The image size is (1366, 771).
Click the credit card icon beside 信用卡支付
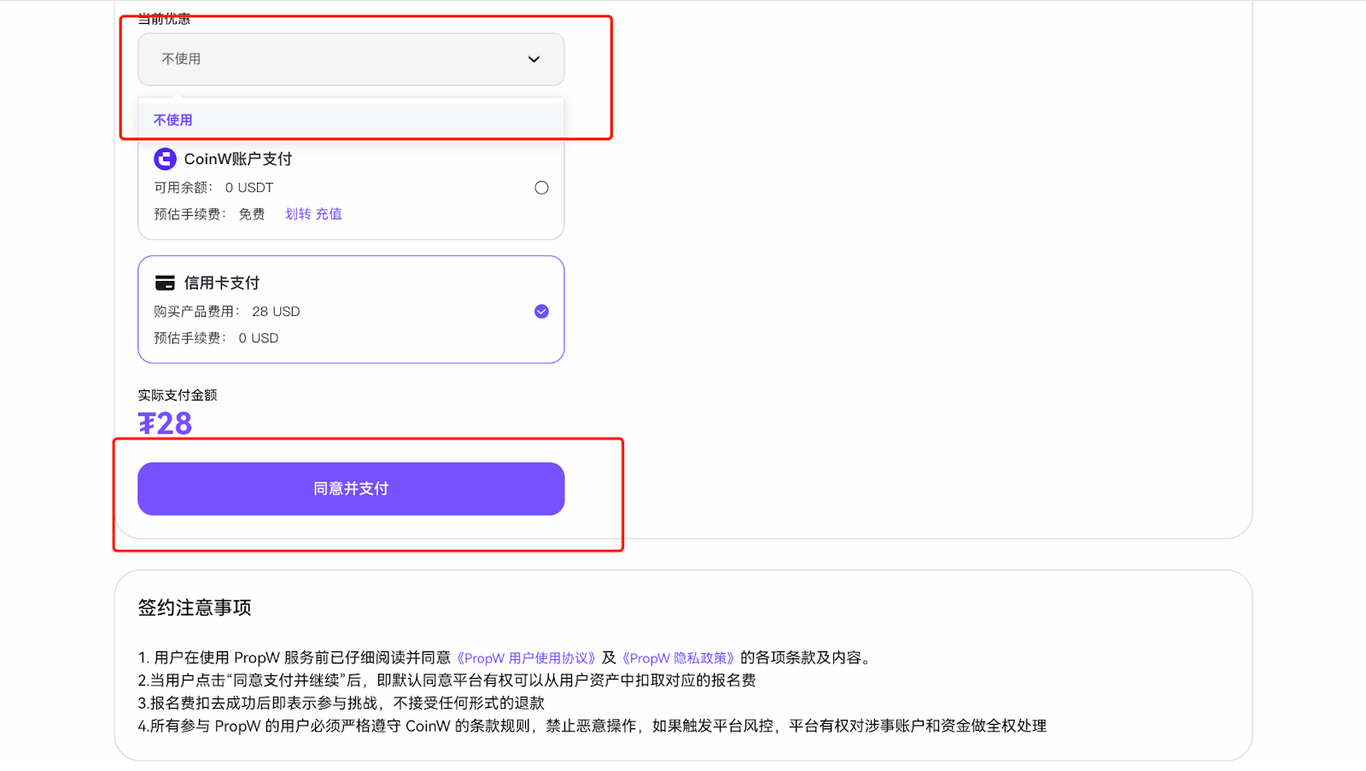[166, 282]
